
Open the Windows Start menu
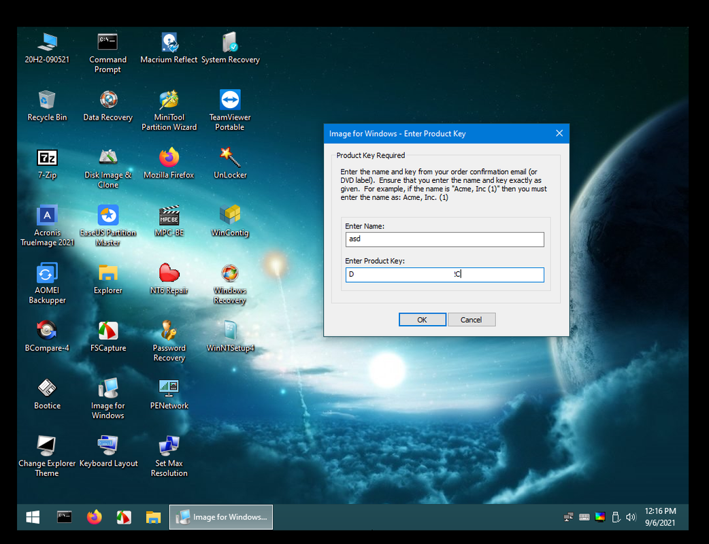33,517
